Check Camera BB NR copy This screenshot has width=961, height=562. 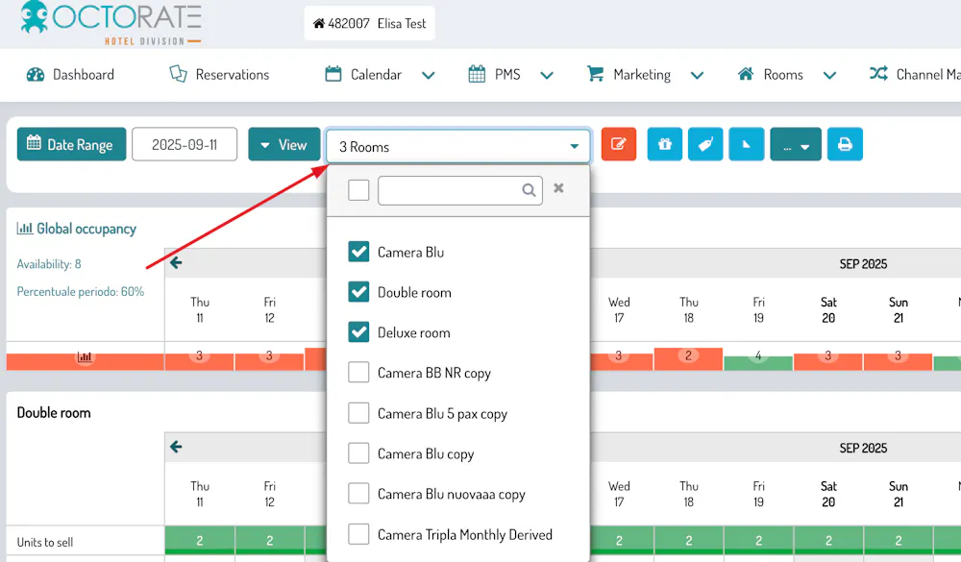(358, 372)
